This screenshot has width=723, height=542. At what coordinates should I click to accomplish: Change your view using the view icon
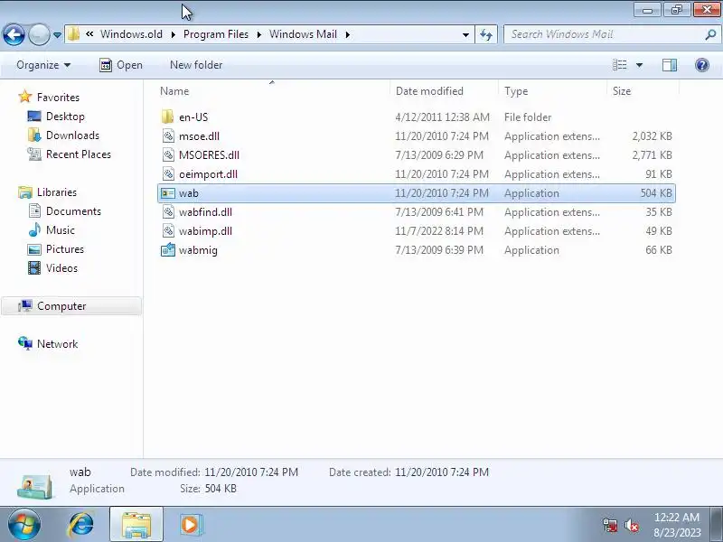pos(619,65)
